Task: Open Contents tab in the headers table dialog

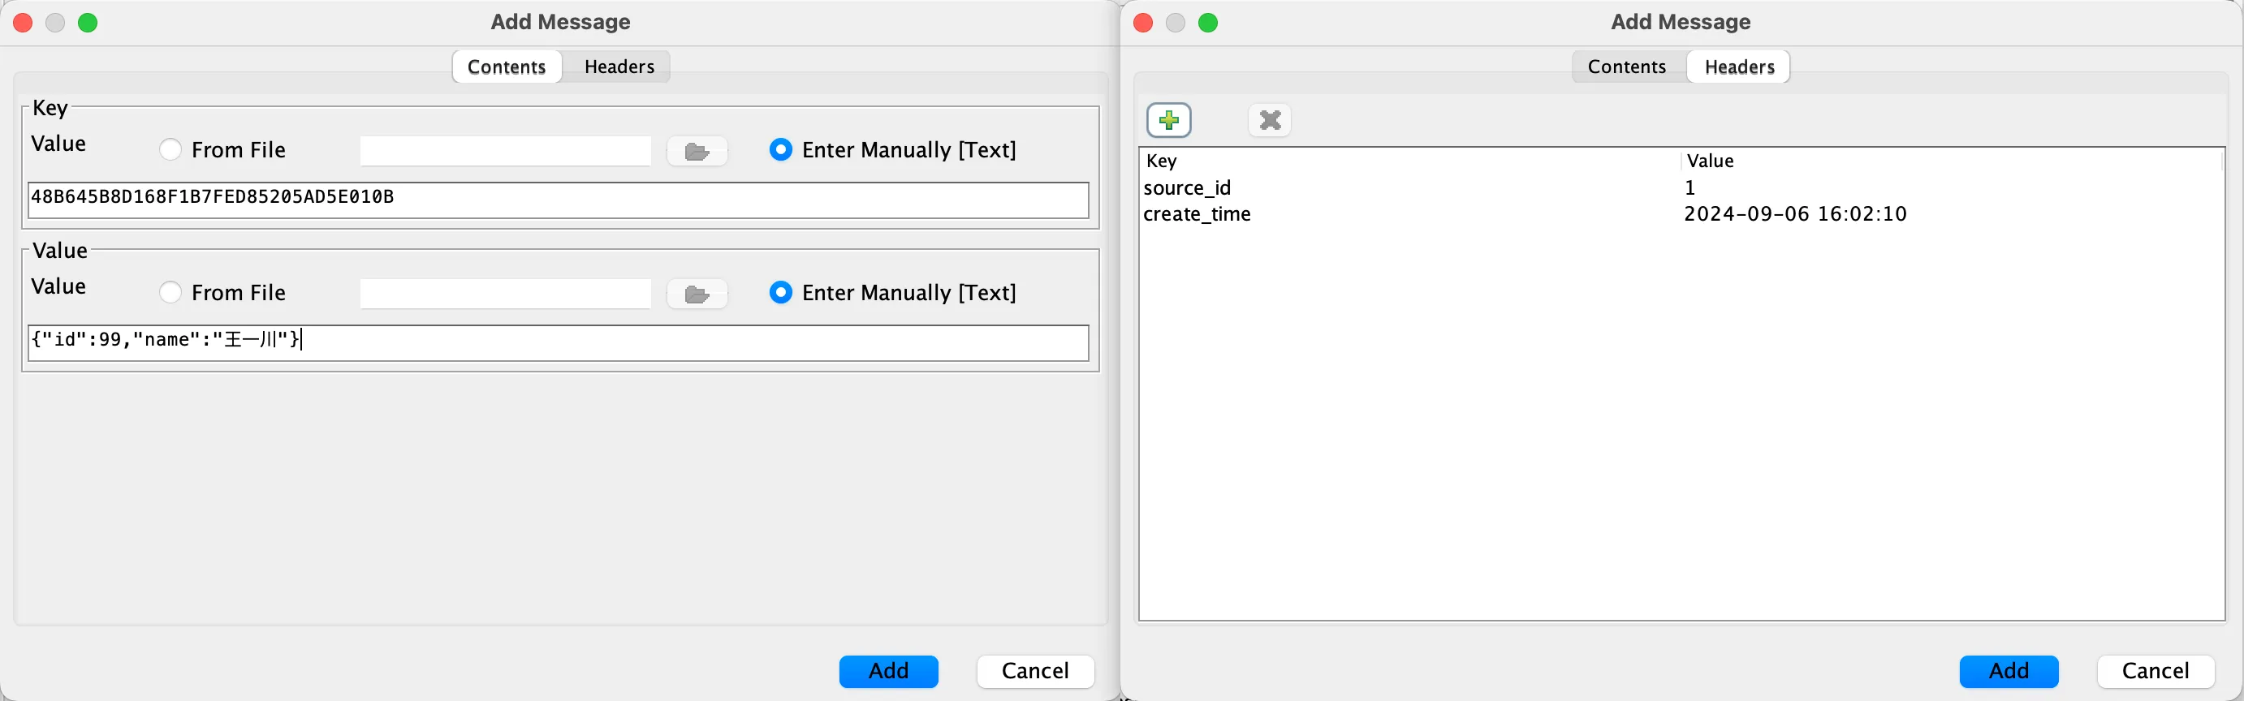Action: [x=1625, y=67]
